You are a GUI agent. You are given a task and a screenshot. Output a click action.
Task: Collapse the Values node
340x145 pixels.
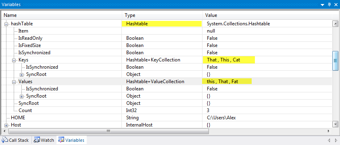pos(14,82)
